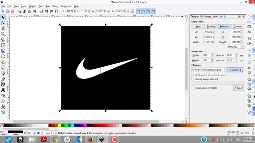
Task: Select the Calligraphy tool
Action: (3, 85)
